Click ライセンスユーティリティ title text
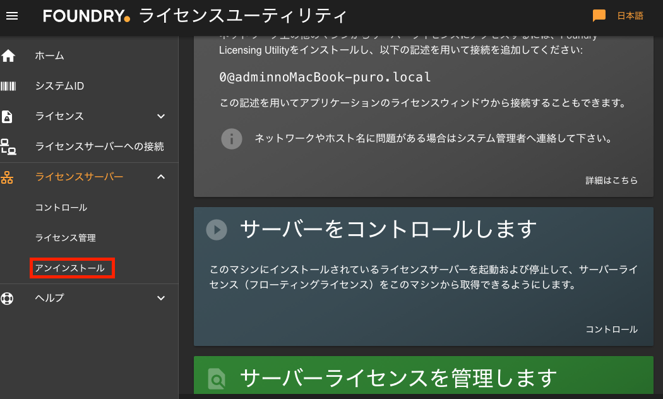This screenshot has width=663, height=399. pyautogui.click(x=242, y=16)
